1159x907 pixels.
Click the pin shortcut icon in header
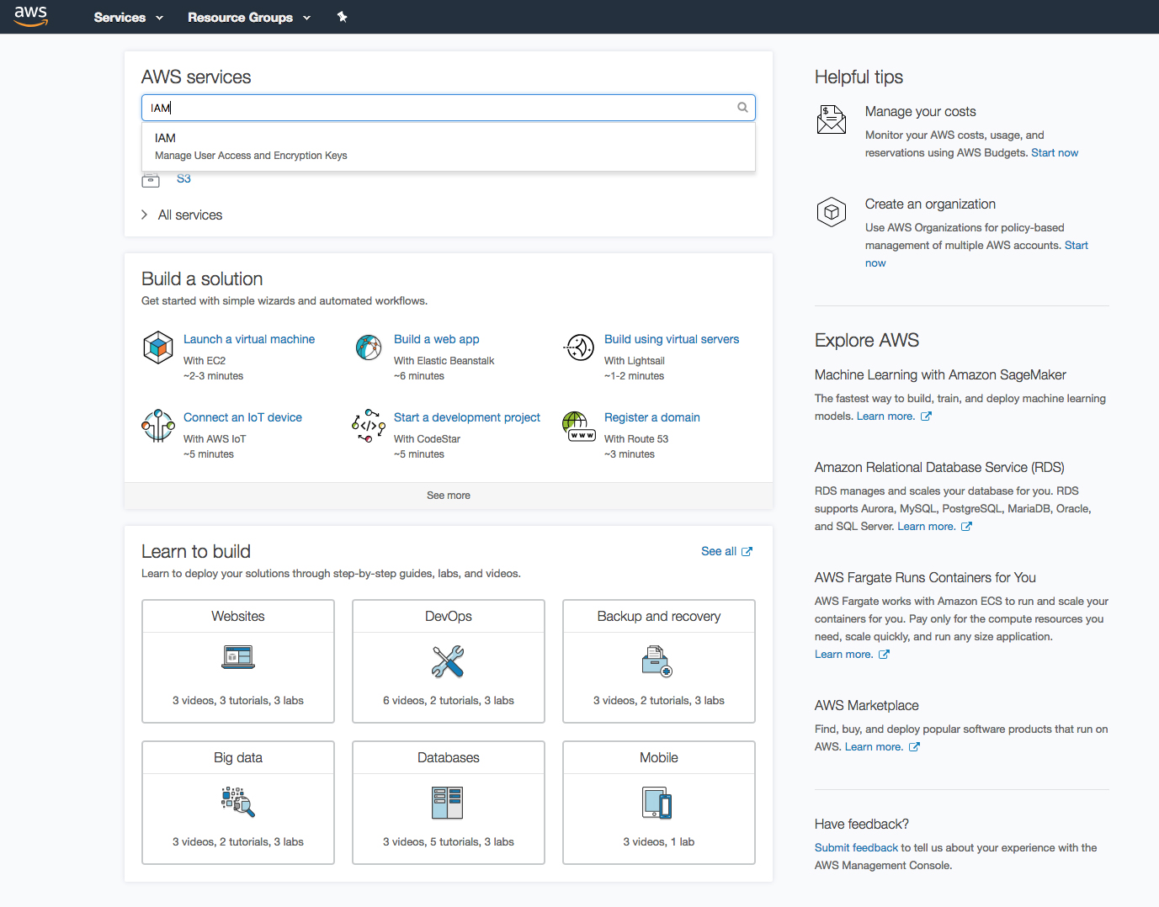click(x=342, y=17)
